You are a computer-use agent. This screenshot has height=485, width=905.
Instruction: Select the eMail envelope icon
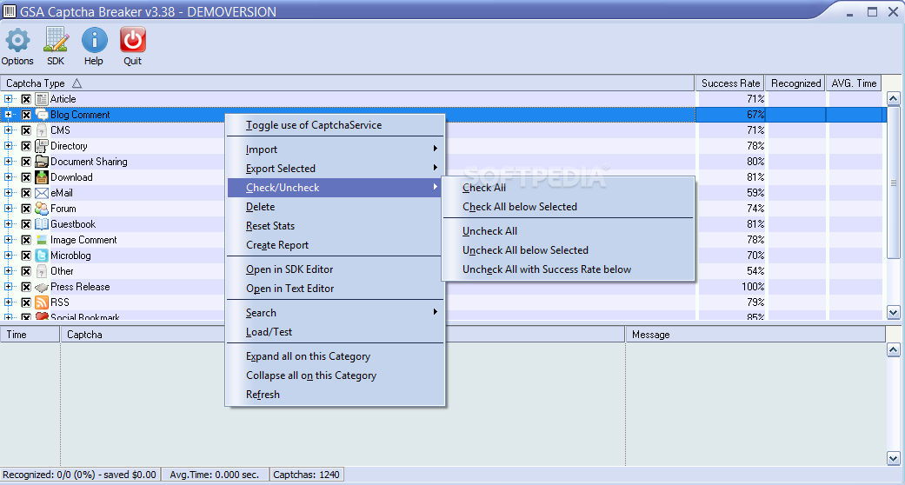[x=42, y=193]
